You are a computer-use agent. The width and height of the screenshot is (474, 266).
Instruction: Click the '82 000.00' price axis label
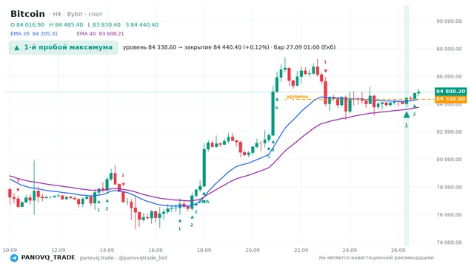tap(449, 132)
